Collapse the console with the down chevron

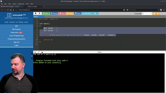click(35, 52)
